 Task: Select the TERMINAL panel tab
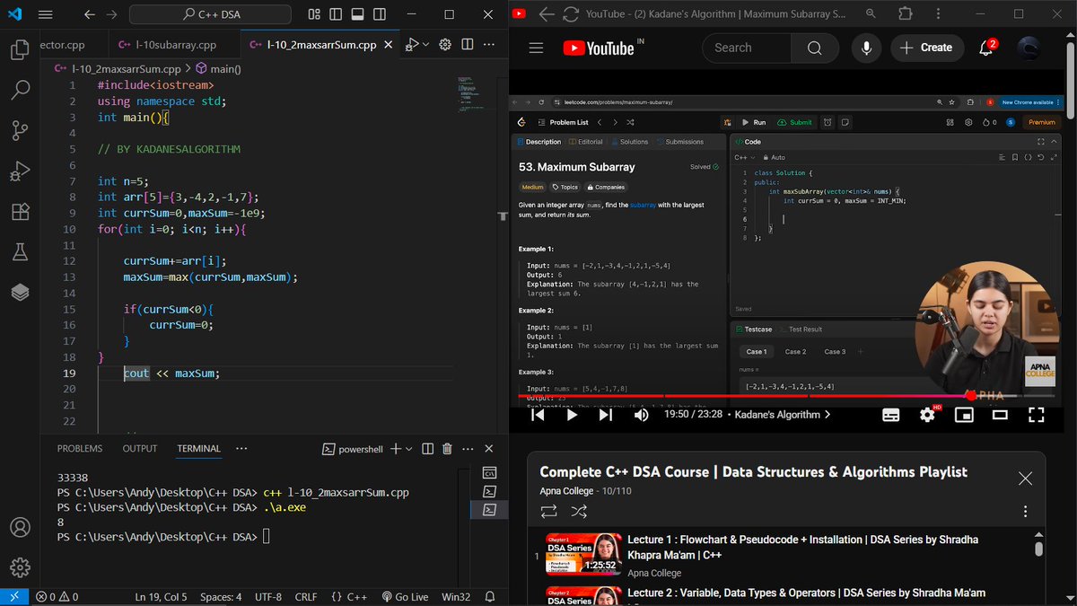point(198,449)
